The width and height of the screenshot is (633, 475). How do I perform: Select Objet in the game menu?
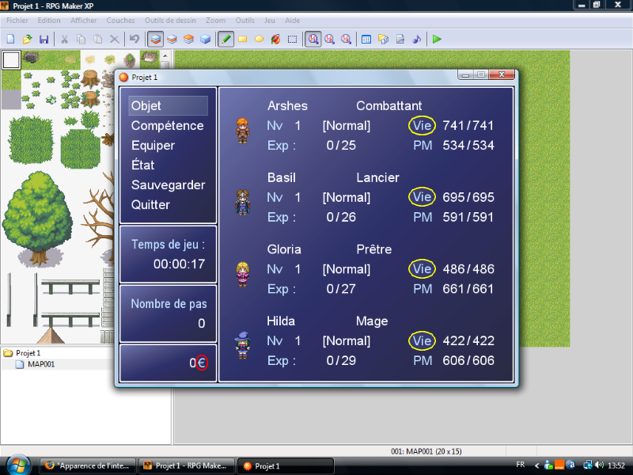coord(168,106)
